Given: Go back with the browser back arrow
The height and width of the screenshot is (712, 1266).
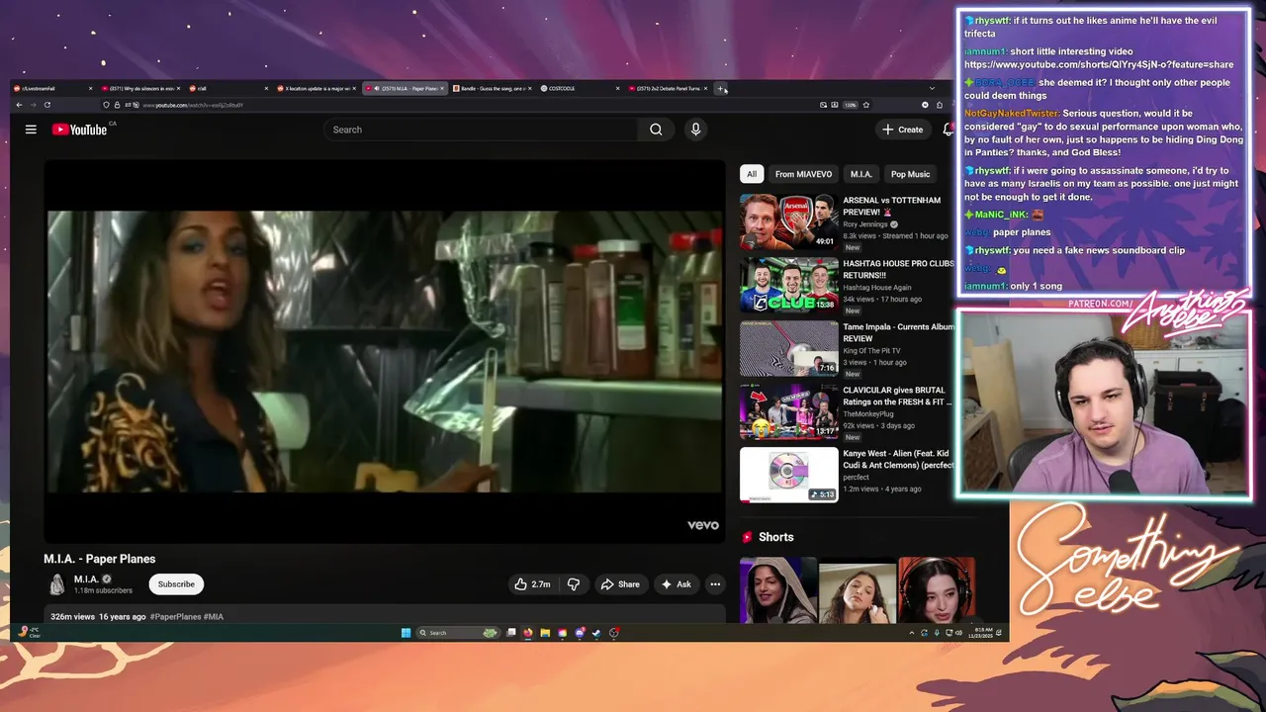Looking at the screenshot, I should coord(19,104).
